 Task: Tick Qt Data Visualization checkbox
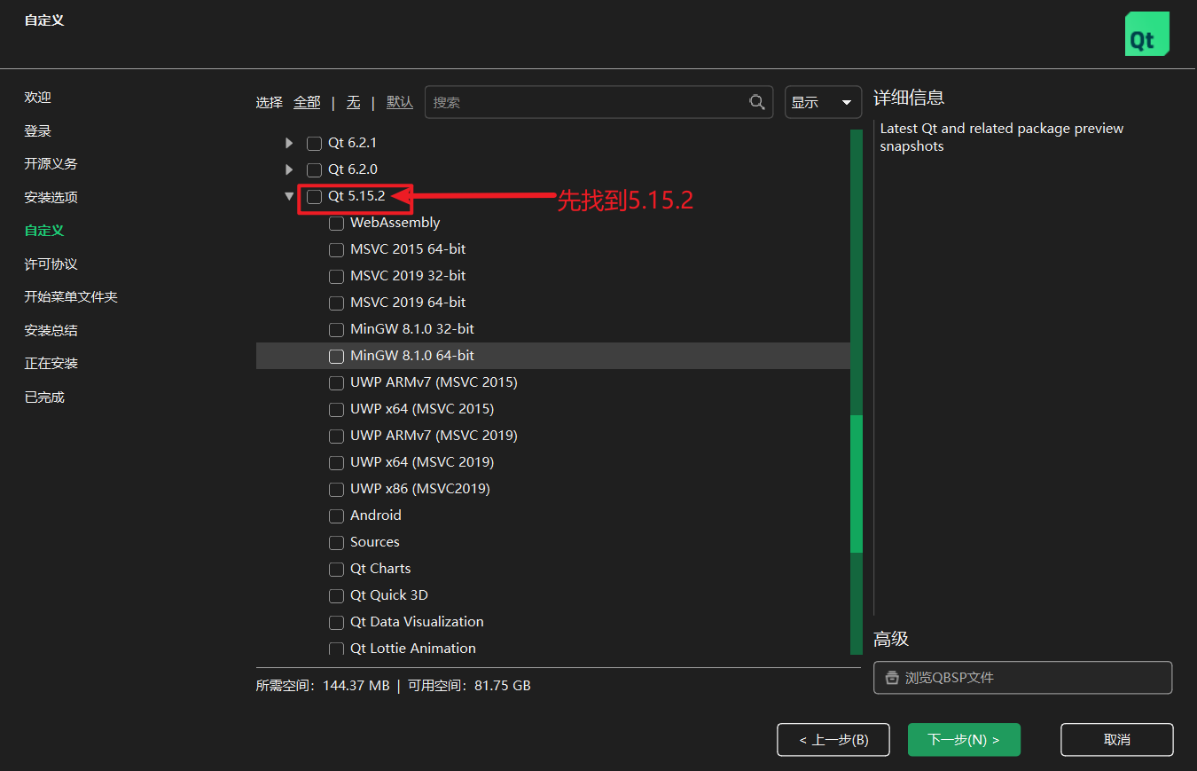tap(336, 623)
